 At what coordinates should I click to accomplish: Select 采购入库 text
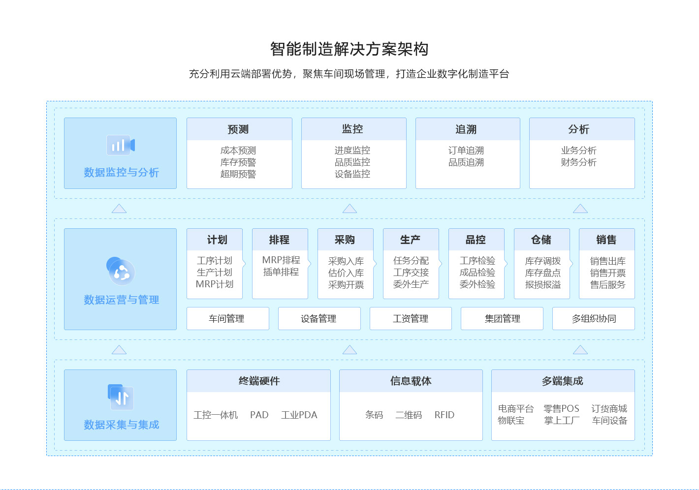[346, 261]
